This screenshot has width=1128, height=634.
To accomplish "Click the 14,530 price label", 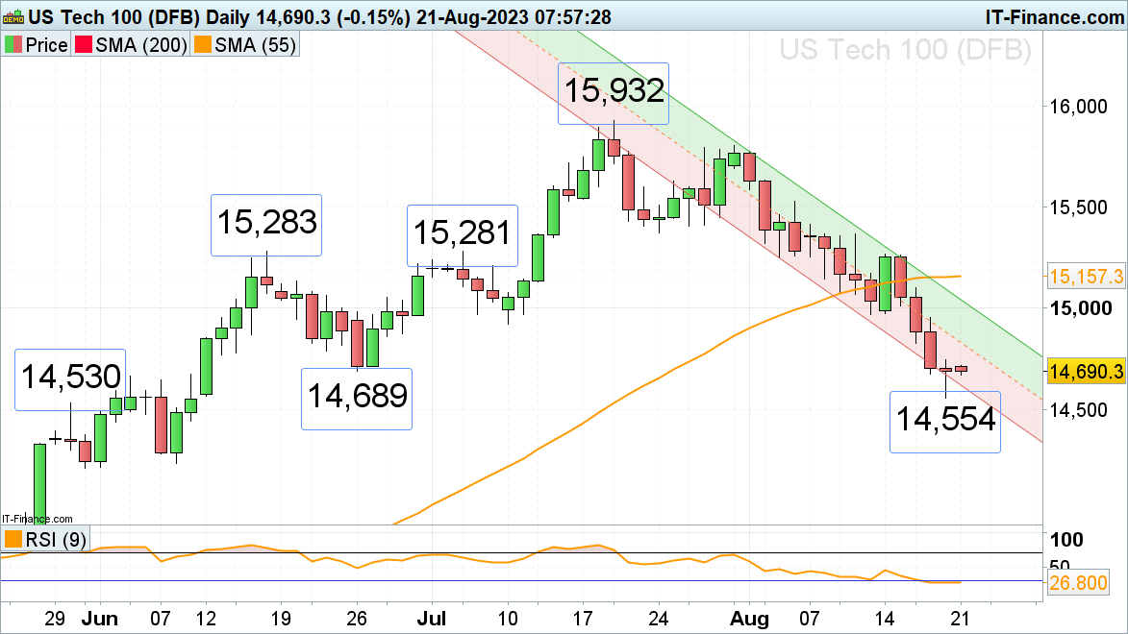I will (70, 378).
